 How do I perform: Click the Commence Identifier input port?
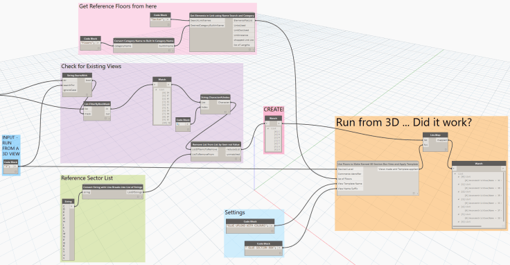coord(350,174)
